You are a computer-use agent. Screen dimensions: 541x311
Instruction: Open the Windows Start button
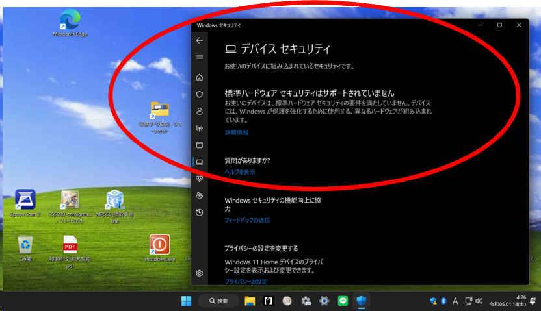tap(187, 301)
